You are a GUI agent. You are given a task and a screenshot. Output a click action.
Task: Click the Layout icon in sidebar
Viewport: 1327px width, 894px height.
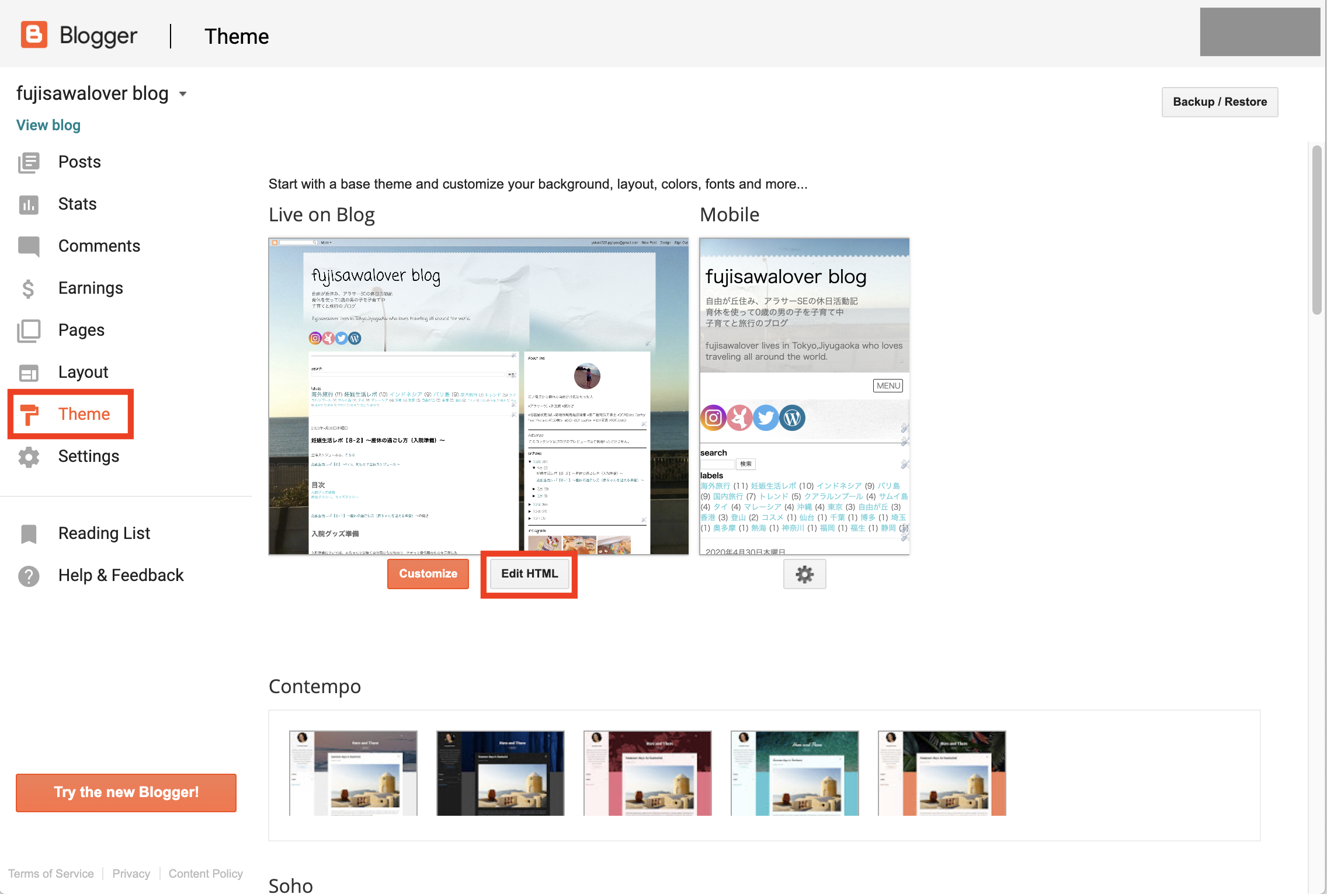[29, 373]
